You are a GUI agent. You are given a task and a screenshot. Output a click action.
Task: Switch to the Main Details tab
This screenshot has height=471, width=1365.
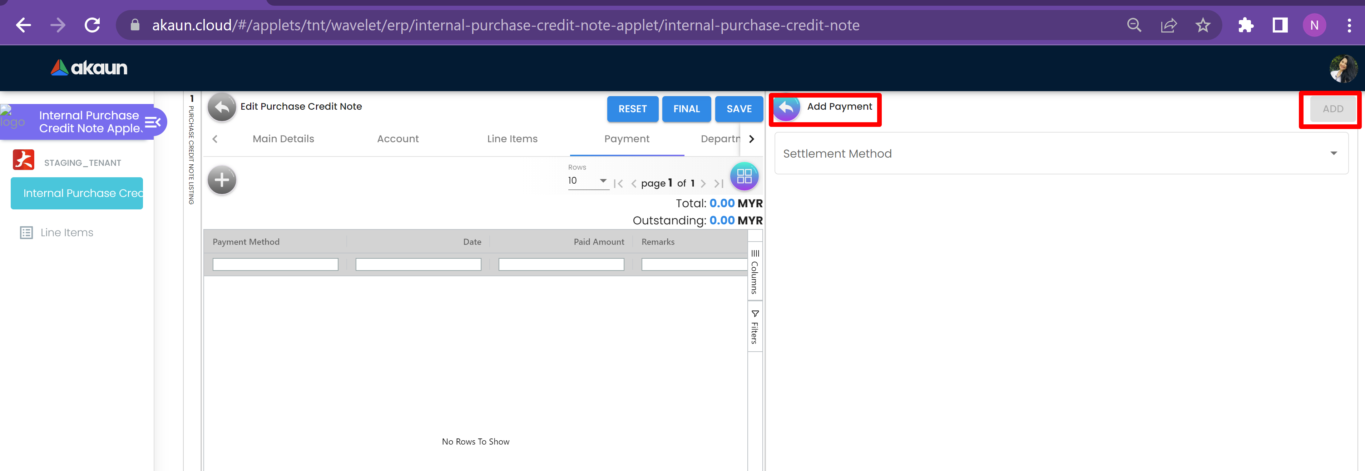tap(283, 139)
